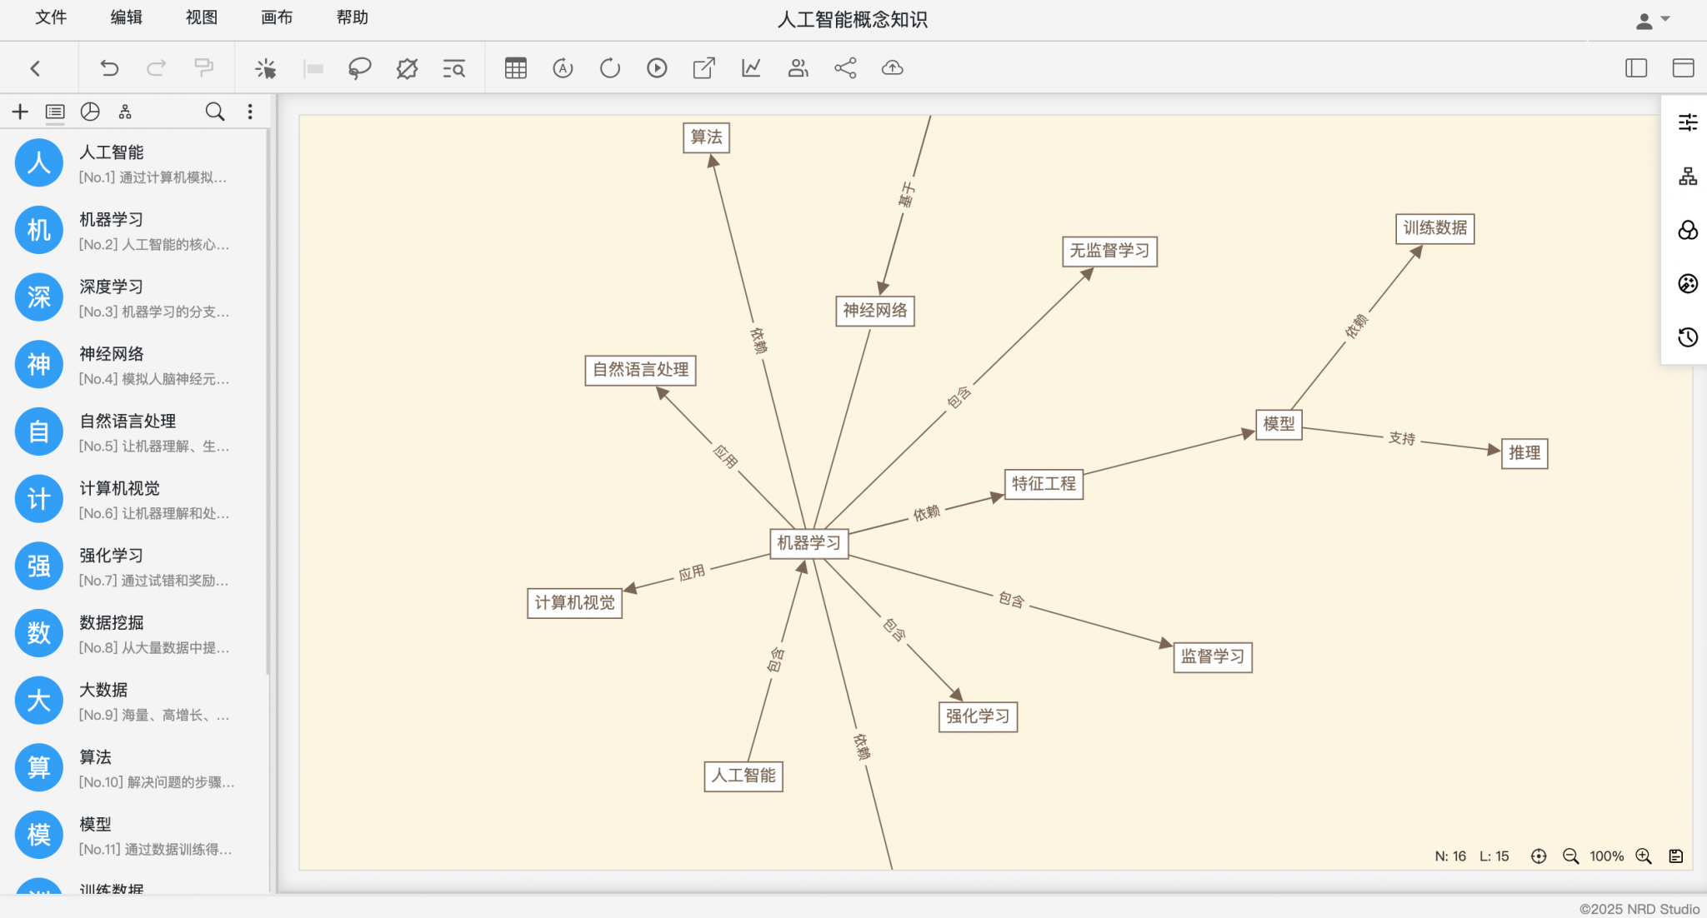Open the 文件 menu

tap(50, 17)
